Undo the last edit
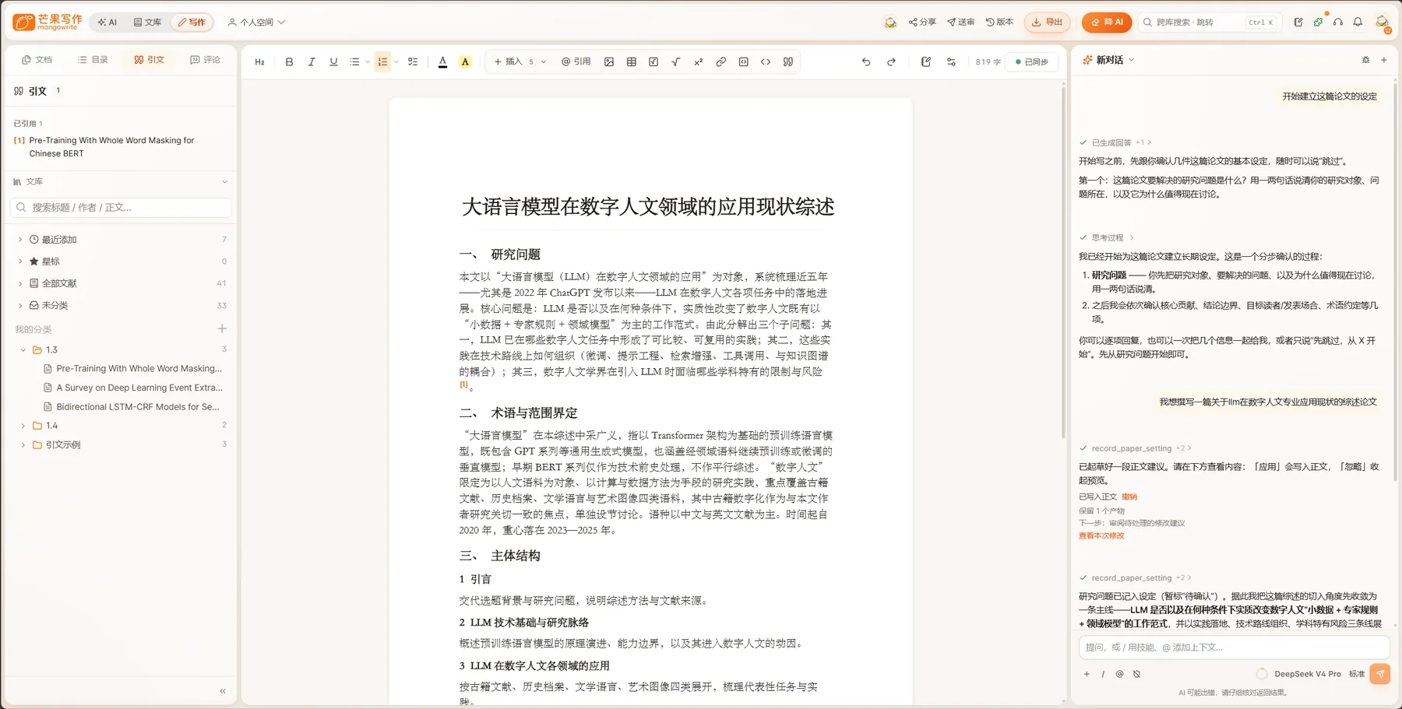 coord(866,61)
